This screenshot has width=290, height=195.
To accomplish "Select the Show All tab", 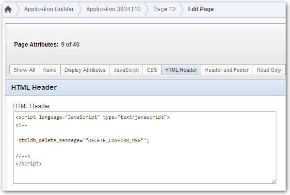I will pyautogui.click(x=24, y=70).
